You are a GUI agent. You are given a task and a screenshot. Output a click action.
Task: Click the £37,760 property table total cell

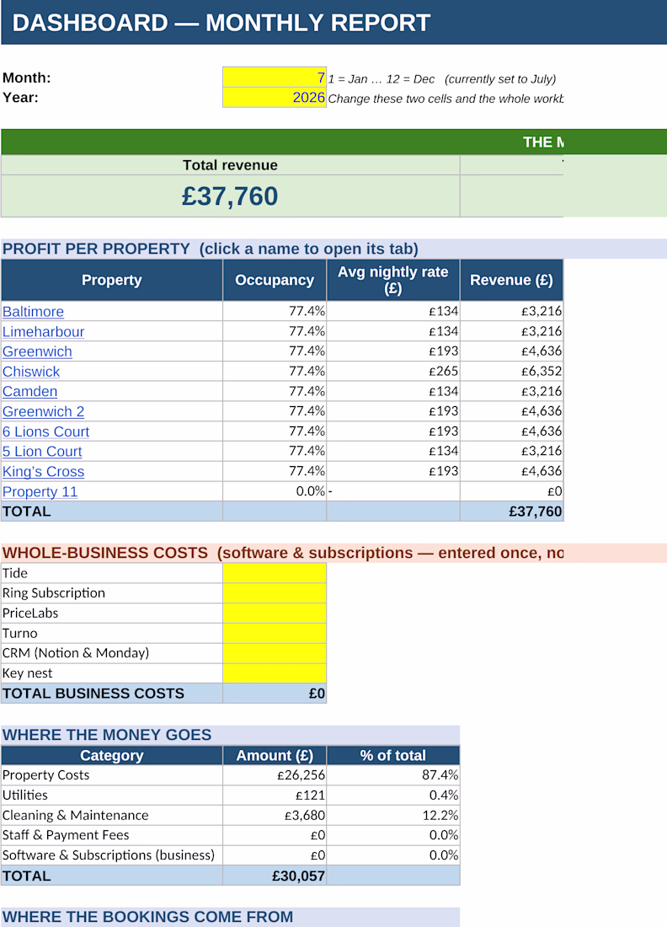(x=512, y=512)
